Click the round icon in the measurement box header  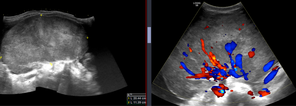tap(129, 95)
